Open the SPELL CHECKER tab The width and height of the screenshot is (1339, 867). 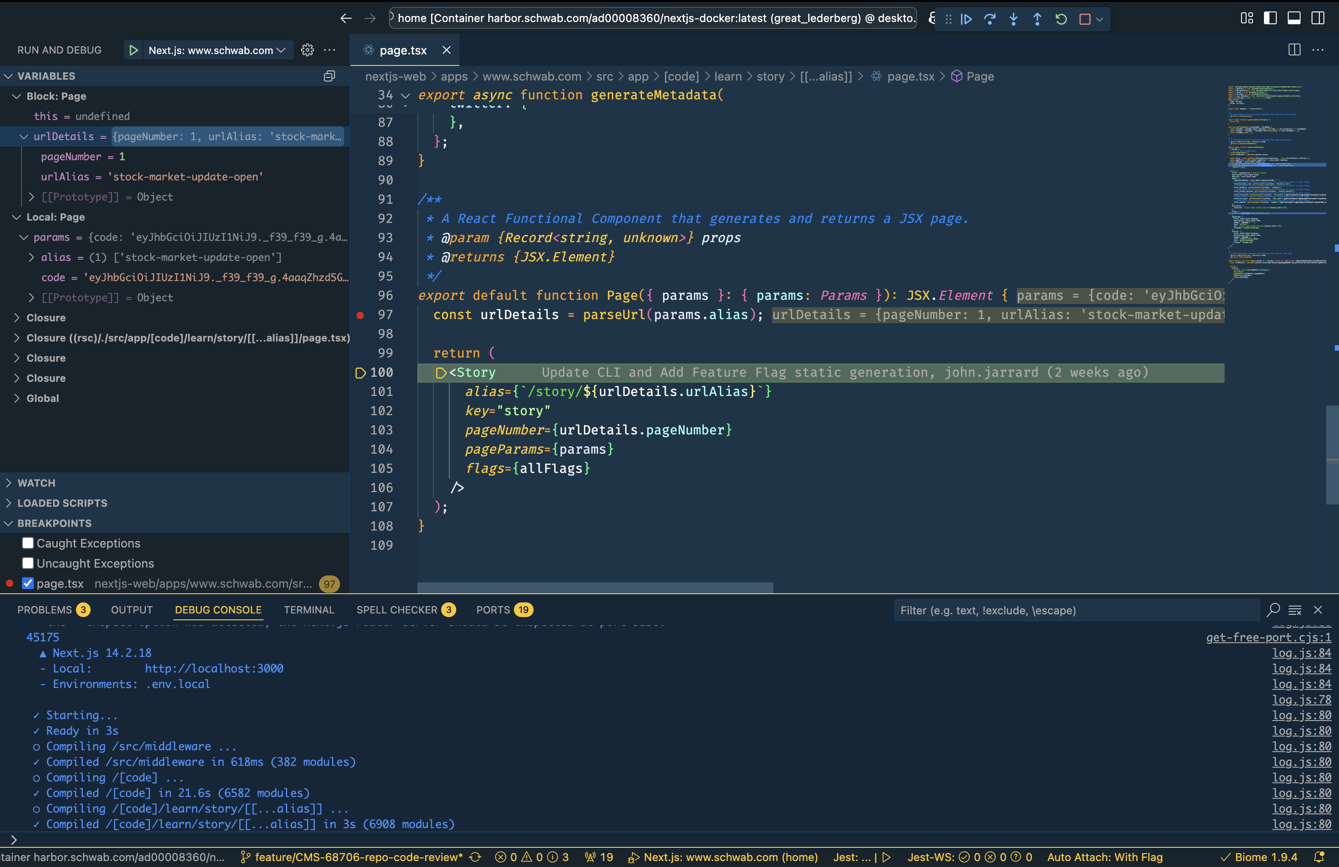click(x=397, y=609)
